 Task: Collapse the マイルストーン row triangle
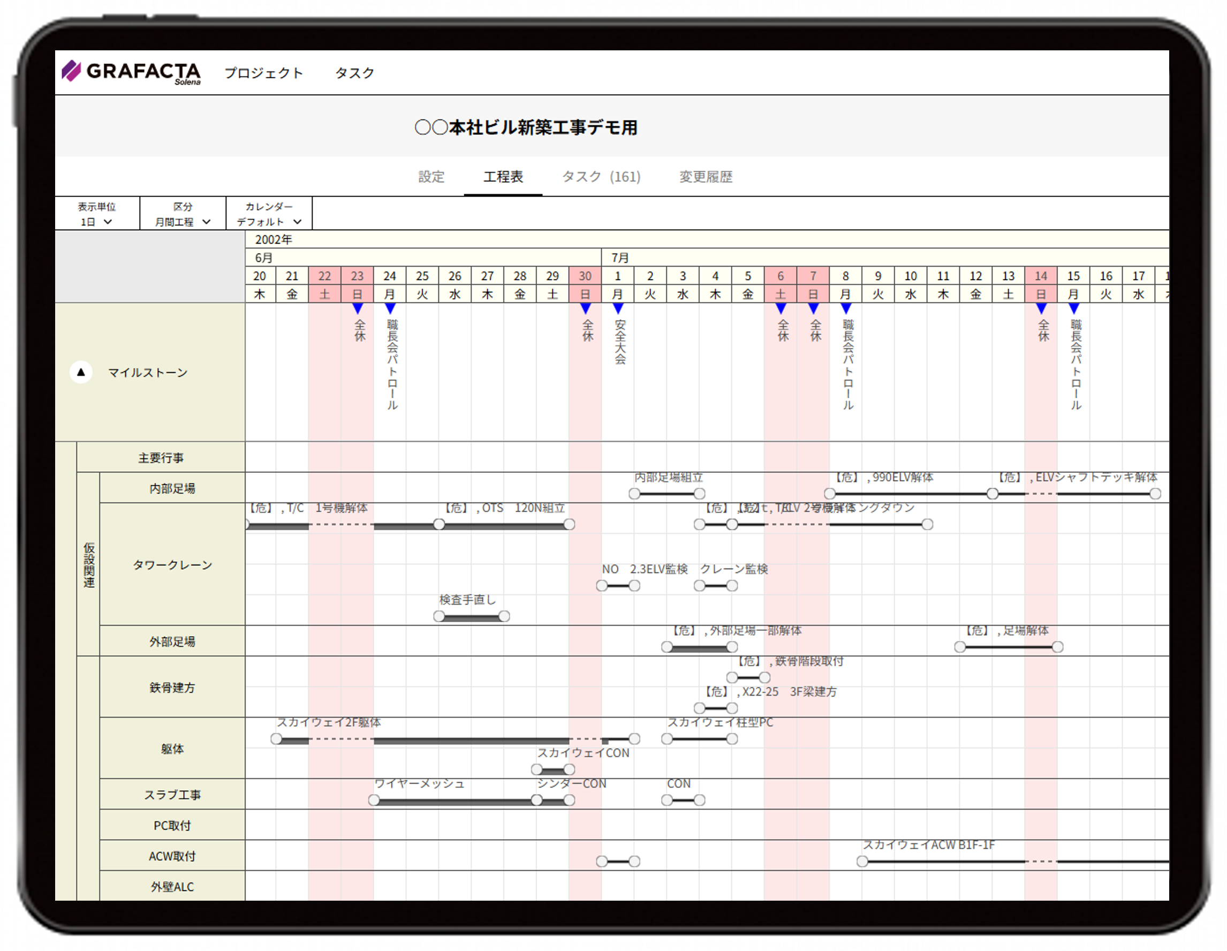(x=81, y=372)
